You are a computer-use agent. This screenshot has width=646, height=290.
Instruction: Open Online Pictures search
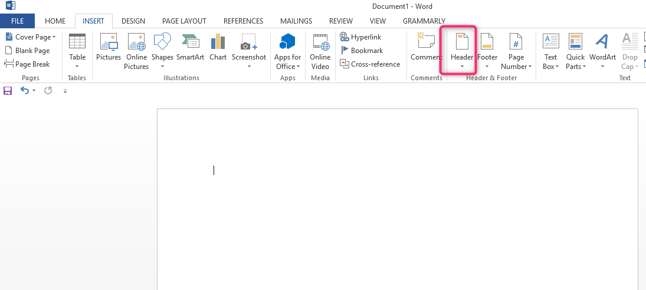[x=136, y=51]
